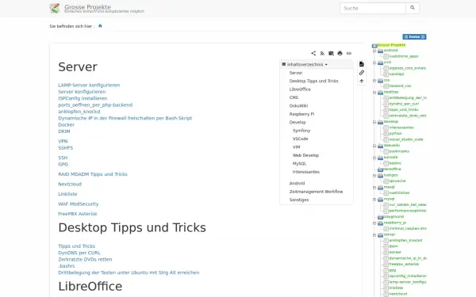Click the show source page icon
The image size is (476, 297).
[x=362, y=64]
